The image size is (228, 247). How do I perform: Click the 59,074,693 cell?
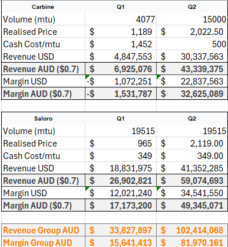pyautogui.click(x=192, y=181)
